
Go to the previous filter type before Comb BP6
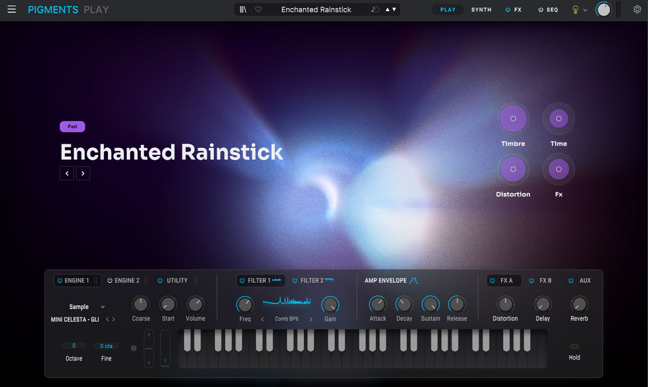262,320
